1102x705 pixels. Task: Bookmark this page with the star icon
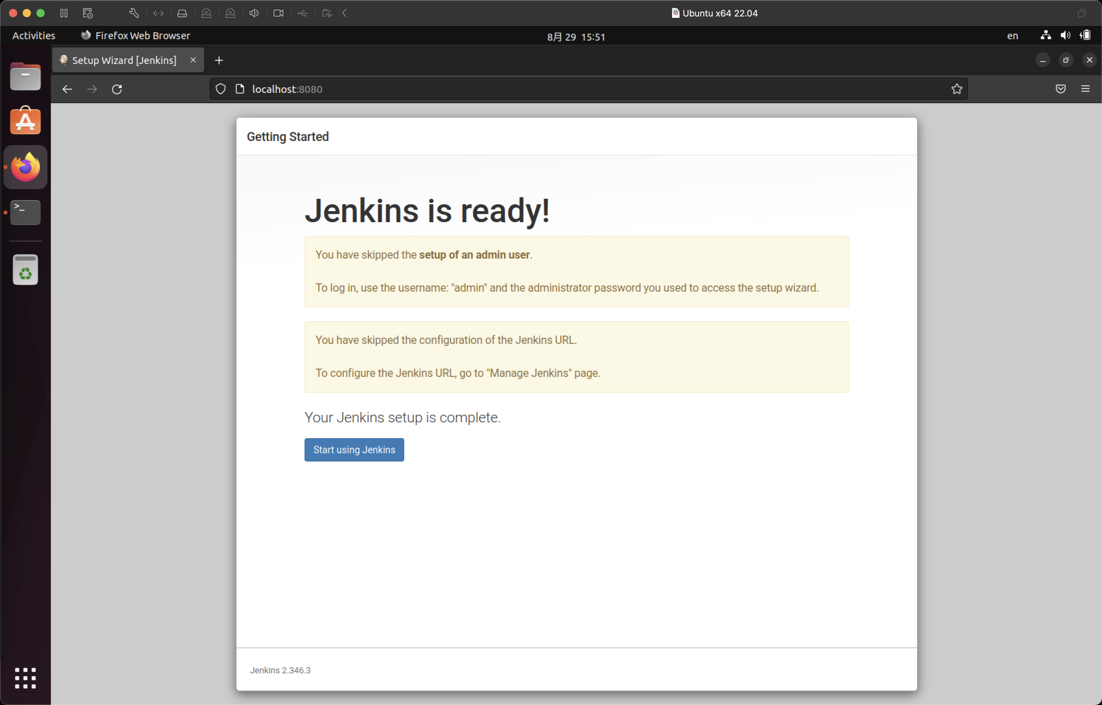(x=957, y=89)
